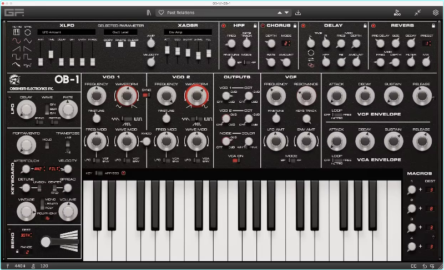Open the preset library browser icon
The height and width of the screenshot is (270, 444).
149,13
